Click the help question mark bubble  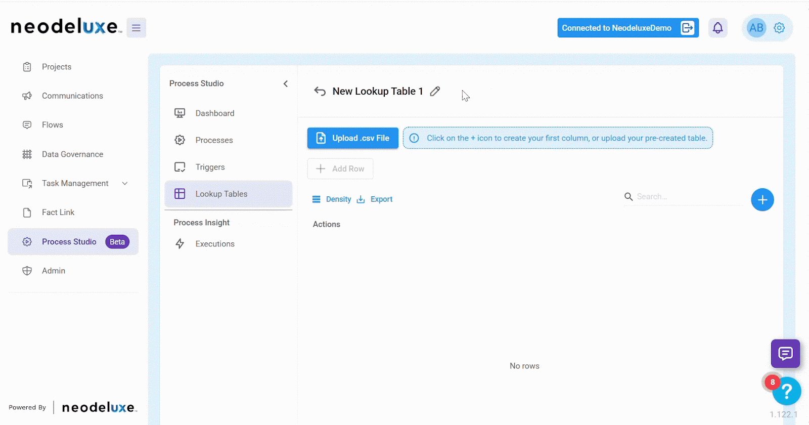tap(787, 391)
